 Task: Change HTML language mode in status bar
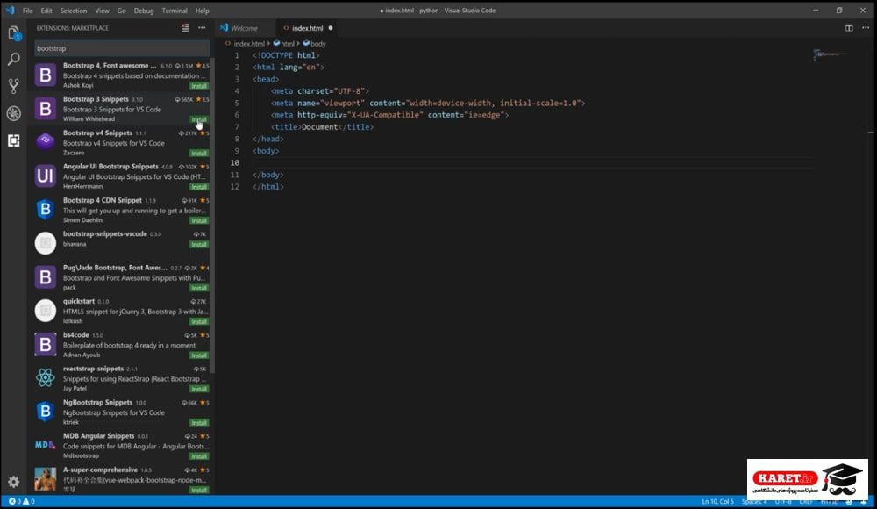pyautogui.click(x=830, y=501)
